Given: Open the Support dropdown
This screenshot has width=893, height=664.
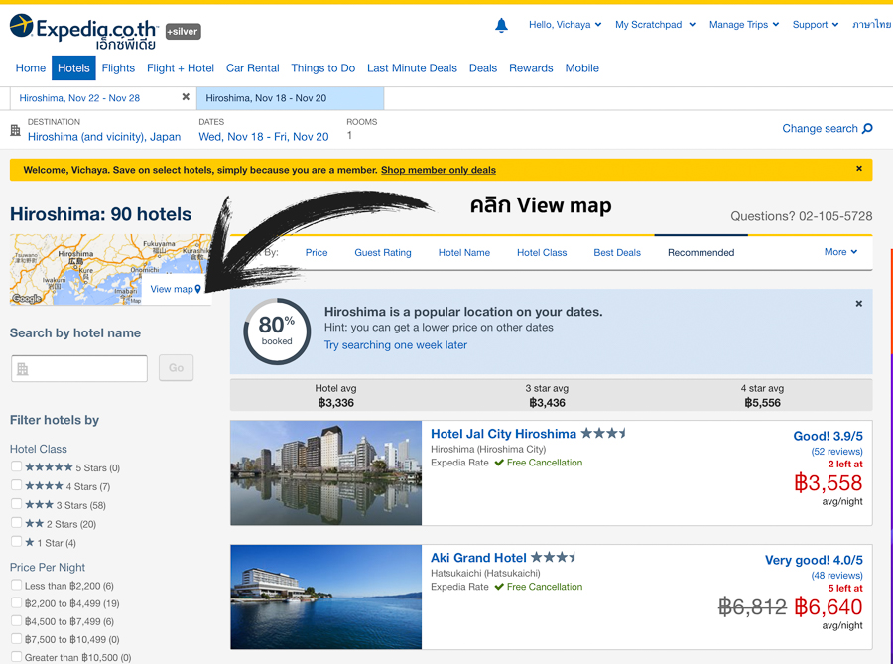Looking at the screenshot, I should click(815, 25).
